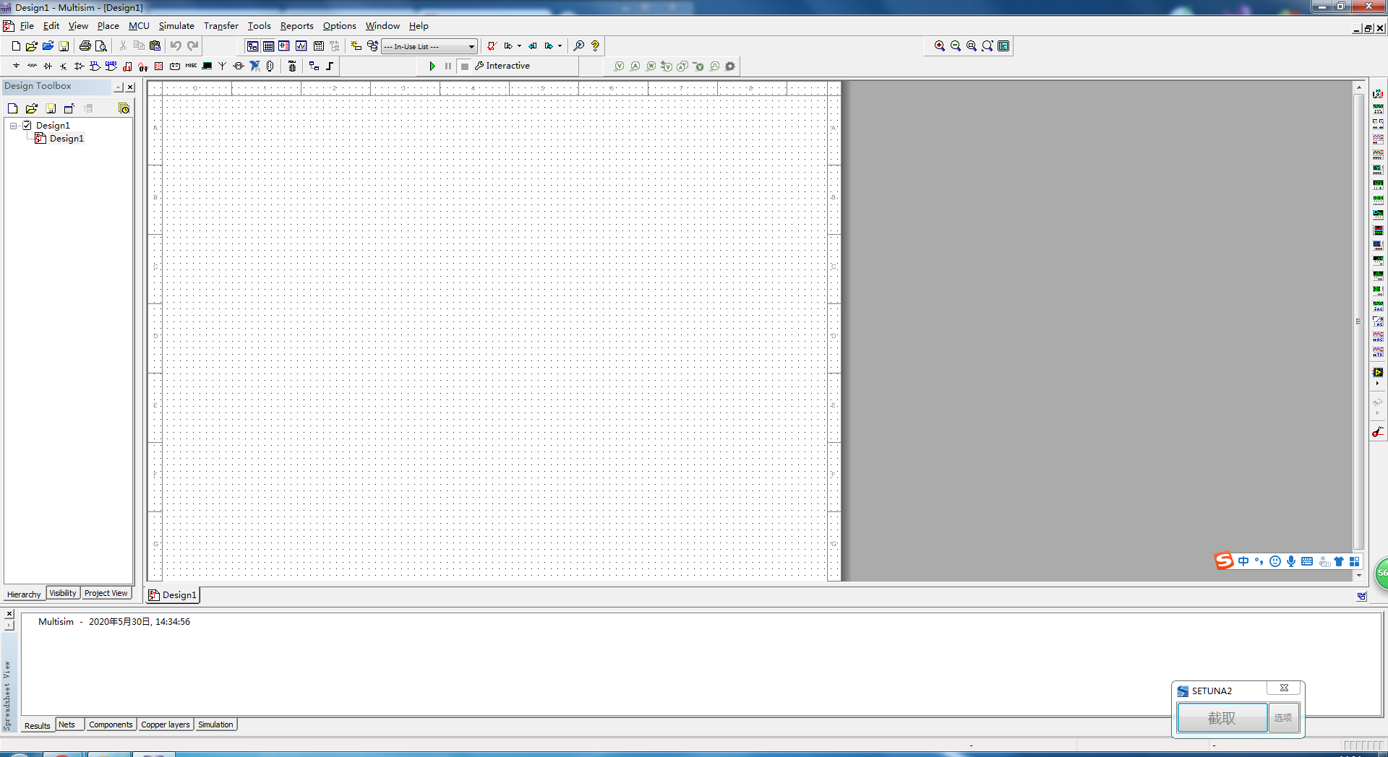Select the Zoom In tool
1388x757 pixels.
click(940, 46)
